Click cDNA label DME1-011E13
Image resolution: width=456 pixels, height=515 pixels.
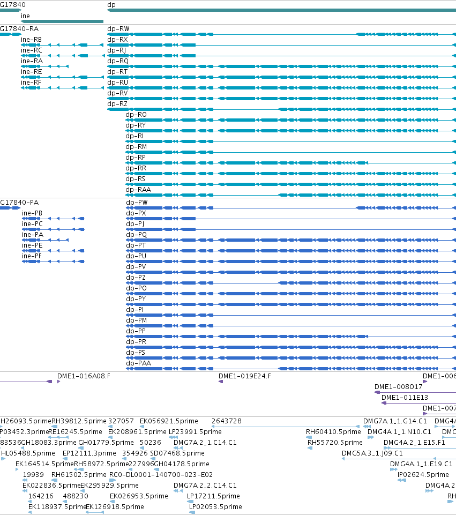point(405,398)
